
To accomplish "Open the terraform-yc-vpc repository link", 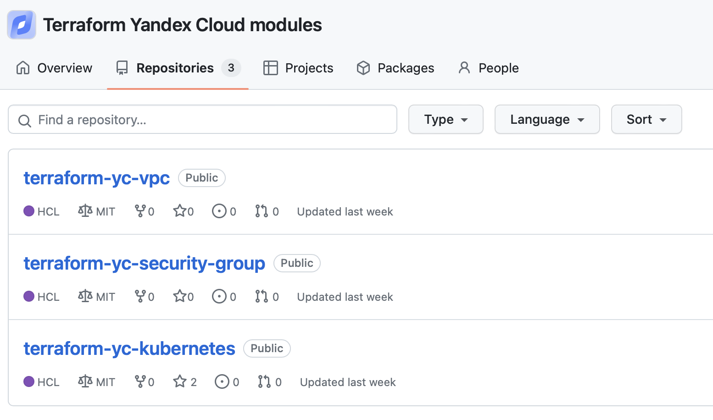I will tap(97, 178).
